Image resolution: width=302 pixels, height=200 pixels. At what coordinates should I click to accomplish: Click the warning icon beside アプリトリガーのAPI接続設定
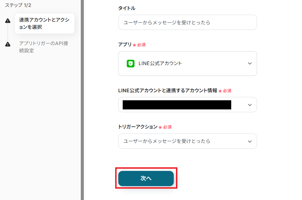coord(8,44)
